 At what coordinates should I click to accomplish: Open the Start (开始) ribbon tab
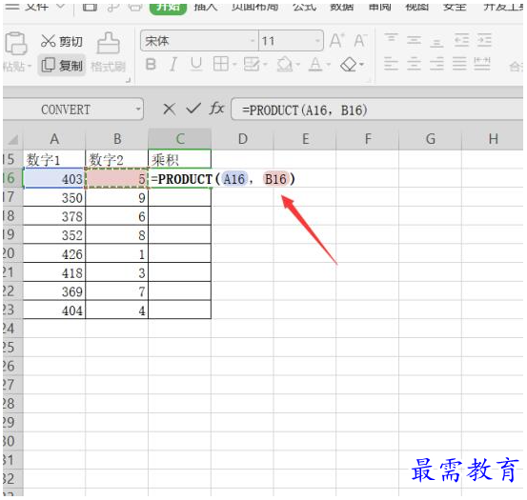coord(168,8)
